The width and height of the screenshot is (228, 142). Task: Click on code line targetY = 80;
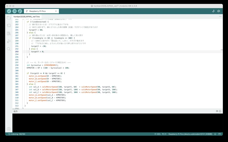coord(36,30)
